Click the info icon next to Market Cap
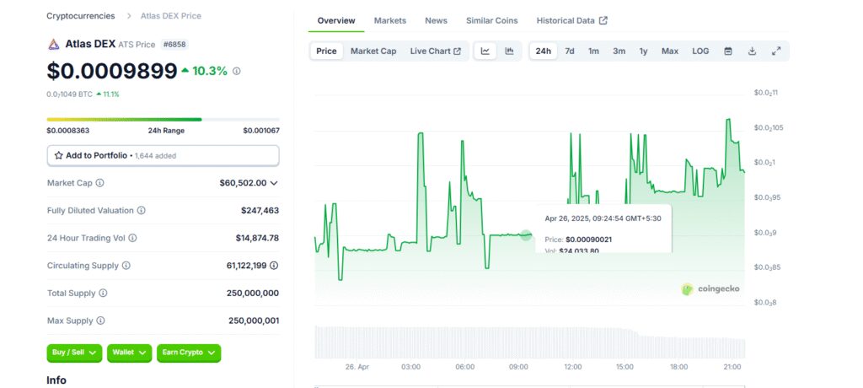This screenshot has width=863, height=388. coord(99,183)
